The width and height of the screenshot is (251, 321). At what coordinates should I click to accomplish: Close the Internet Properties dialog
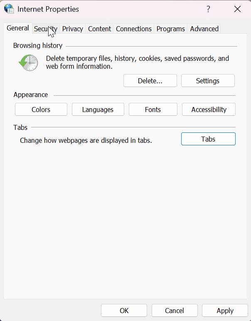[237, 9]
